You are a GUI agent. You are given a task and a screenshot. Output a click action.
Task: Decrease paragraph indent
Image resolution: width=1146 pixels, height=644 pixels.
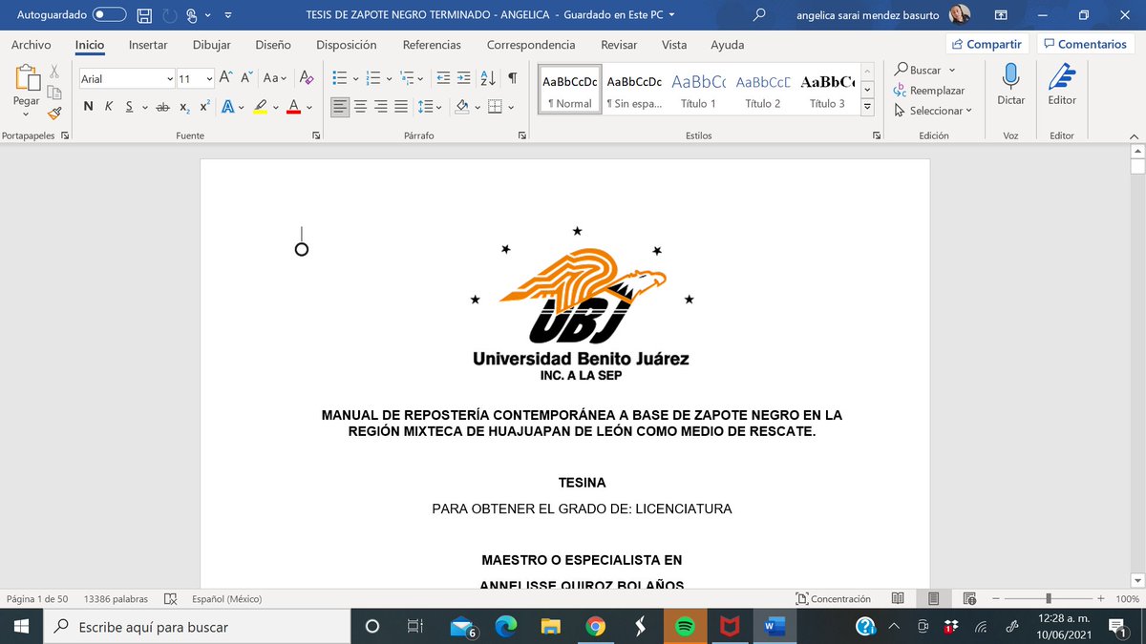coord(443,79)
